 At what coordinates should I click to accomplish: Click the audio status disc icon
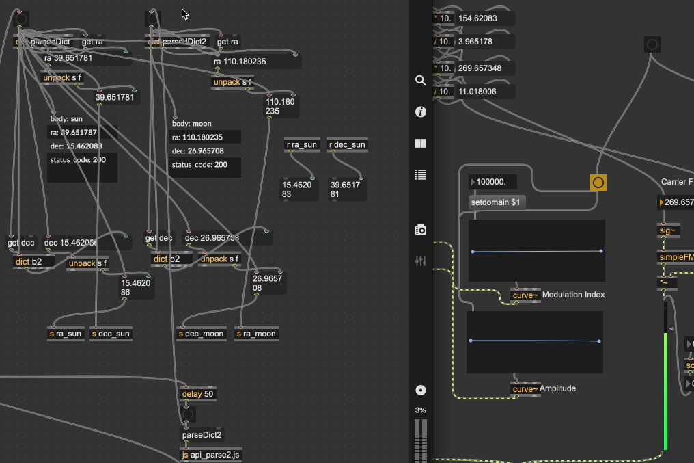pyautogui.click(x=421, y=390)
